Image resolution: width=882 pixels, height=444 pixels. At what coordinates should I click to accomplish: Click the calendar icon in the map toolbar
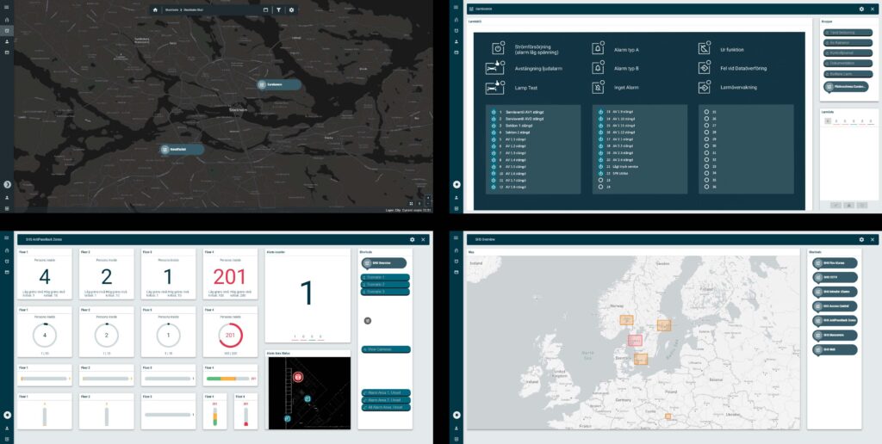tap(265, 9)
